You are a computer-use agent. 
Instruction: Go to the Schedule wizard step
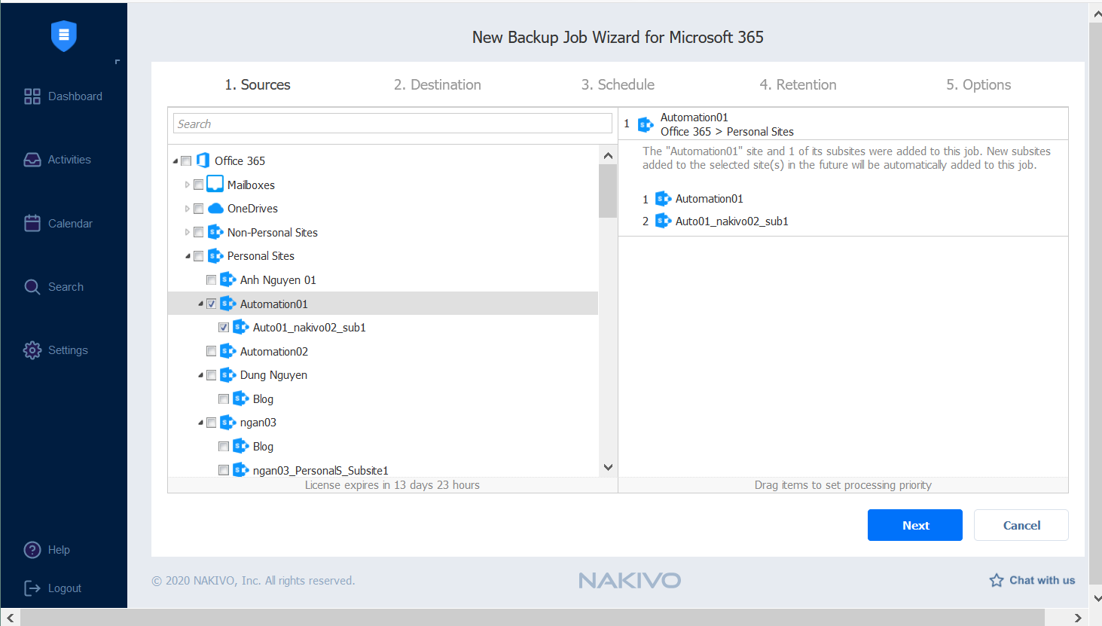tap(618, 84)
